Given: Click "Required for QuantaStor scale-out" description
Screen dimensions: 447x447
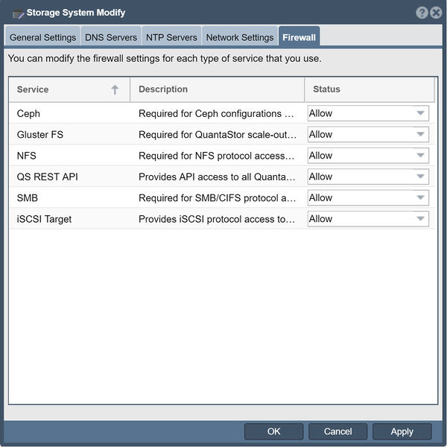Looking at the screenshot, I should coord(218,135).
